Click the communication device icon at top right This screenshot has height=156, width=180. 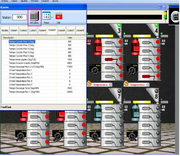[175, 17]
